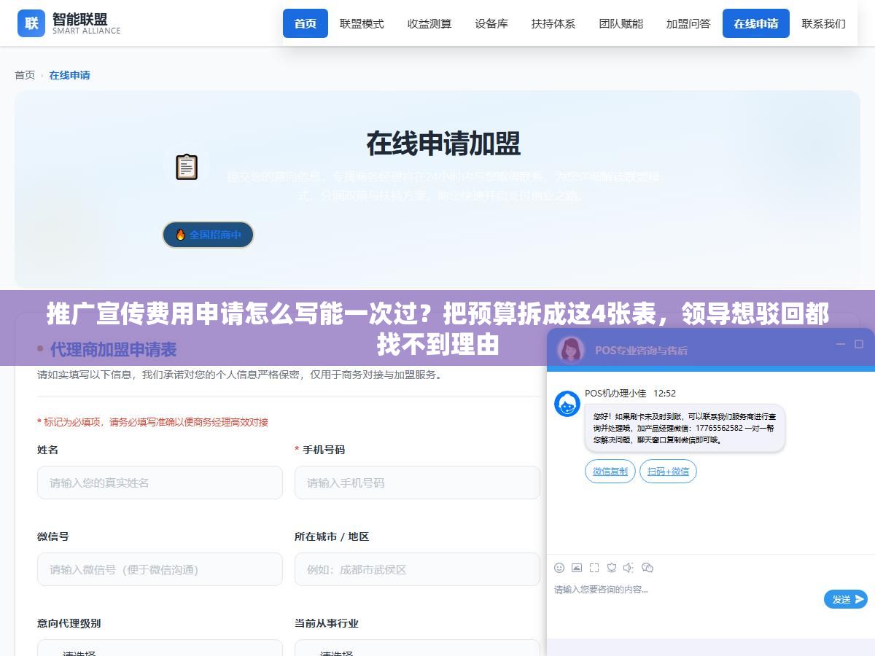
Task: Click the 在线申请 navigation button
Action: click(756, 23)
